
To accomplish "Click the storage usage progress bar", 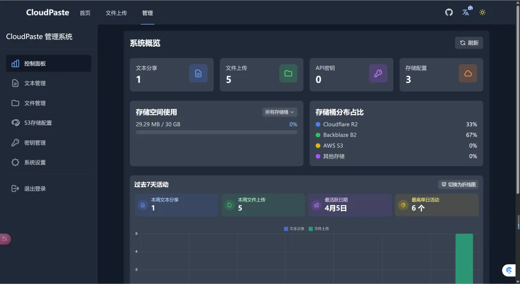I will coord(216,132).
